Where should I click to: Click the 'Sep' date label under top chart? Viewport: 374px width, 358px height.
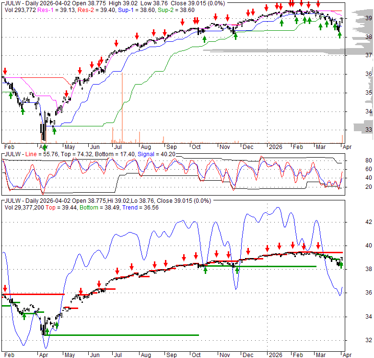pos(172,147)
